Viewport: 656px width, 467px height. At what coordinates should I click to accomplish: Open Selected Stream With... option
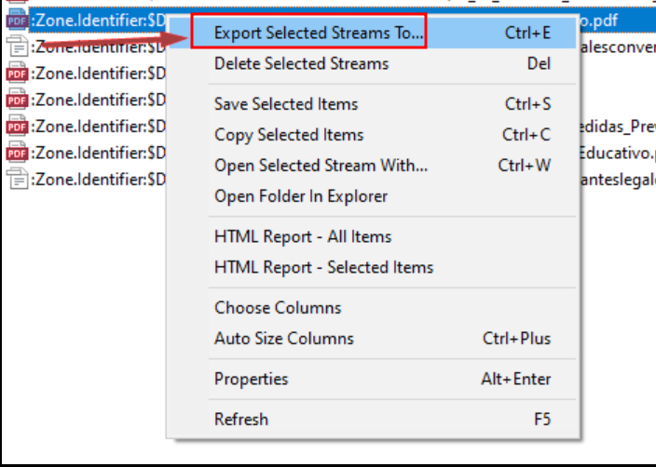coord(321,166)
